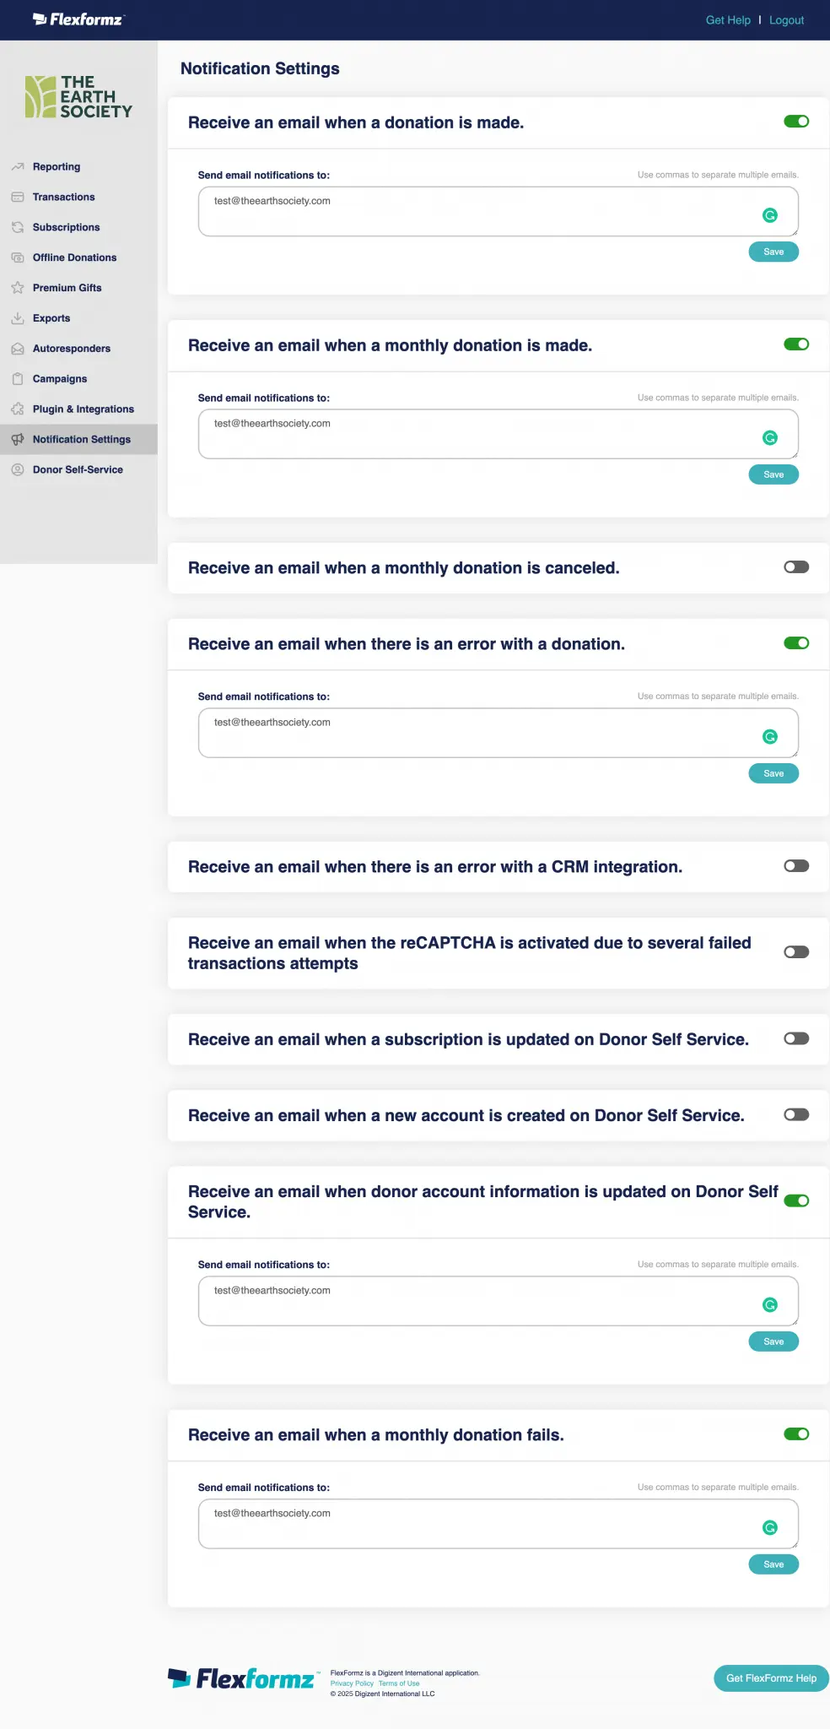Click the monthly donation fails email field
830x1729 pixels.
click(481, 1524)
